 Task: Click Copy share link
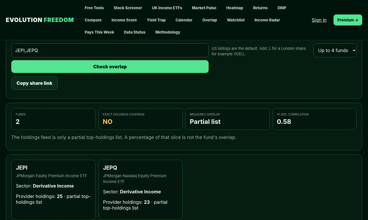point(34,83)
